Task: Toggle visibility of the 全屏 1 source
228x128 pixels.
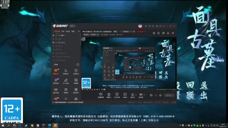Action: 53,39
